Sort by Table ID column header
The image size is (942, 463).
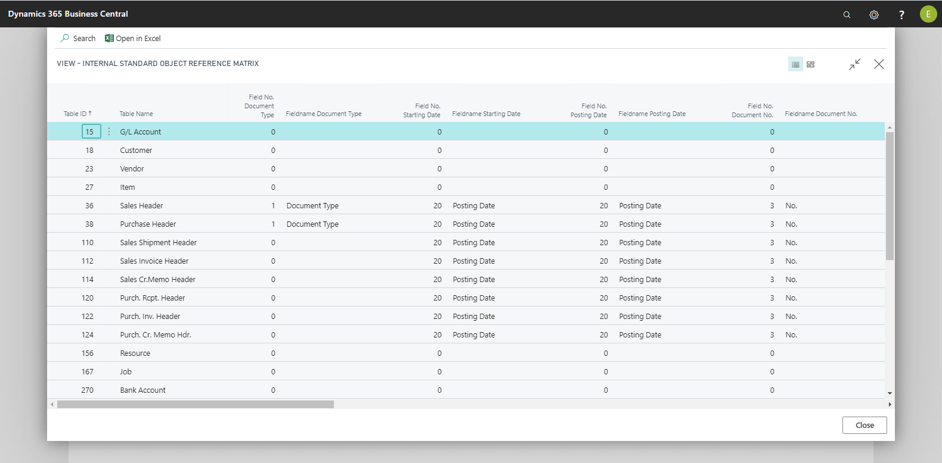pos(77,114)
